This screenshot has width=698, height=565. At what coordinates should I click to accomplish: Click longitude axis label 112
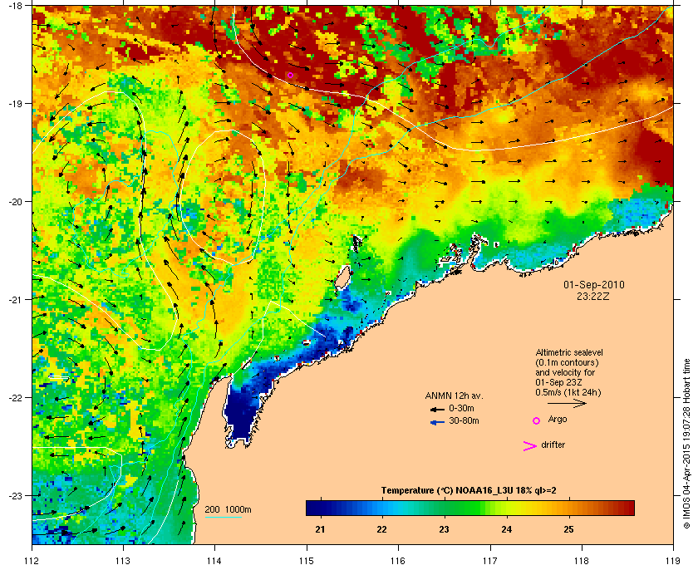tap(32, 560)
